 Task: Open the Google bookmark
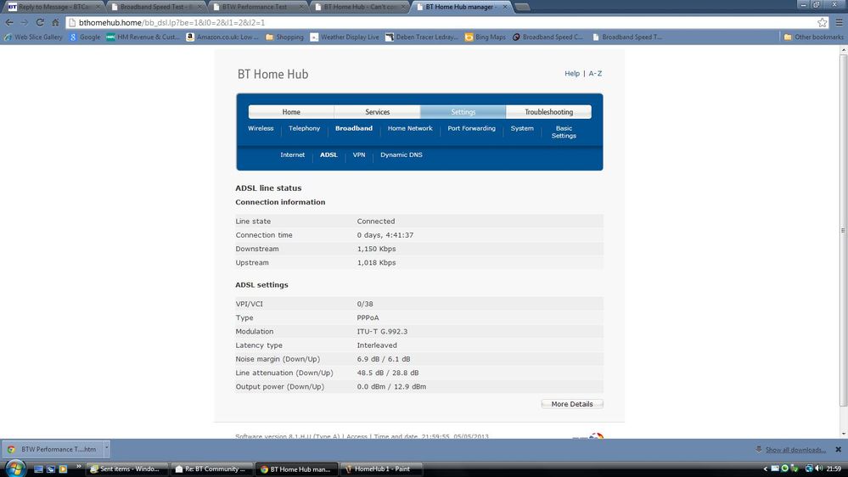click(85, 37)
